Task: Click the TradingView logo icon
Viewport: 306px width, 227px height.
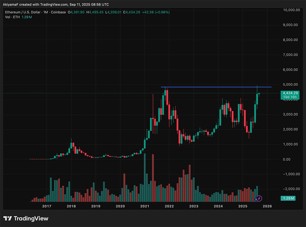Action: (8, 218)
